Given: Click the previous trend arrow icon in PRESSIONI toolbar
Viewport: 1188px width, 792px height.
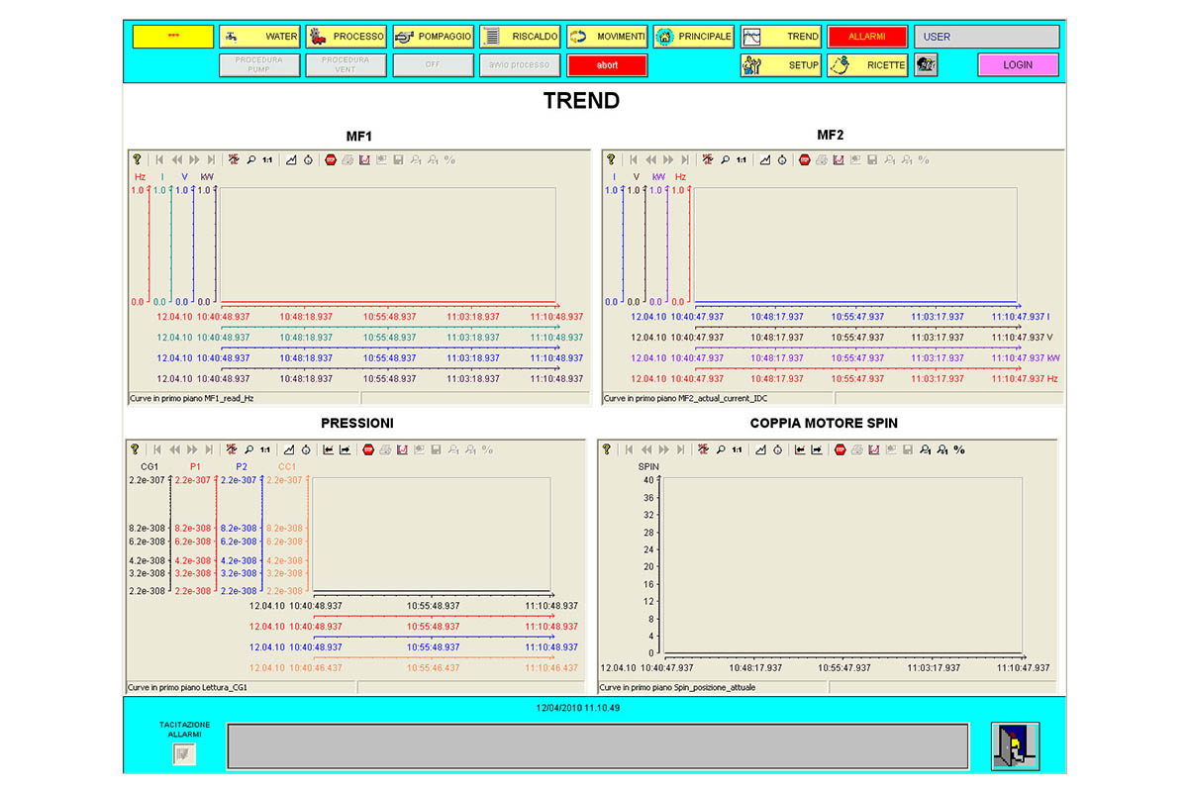Looking at the screenshot, I should click(328, 449).
